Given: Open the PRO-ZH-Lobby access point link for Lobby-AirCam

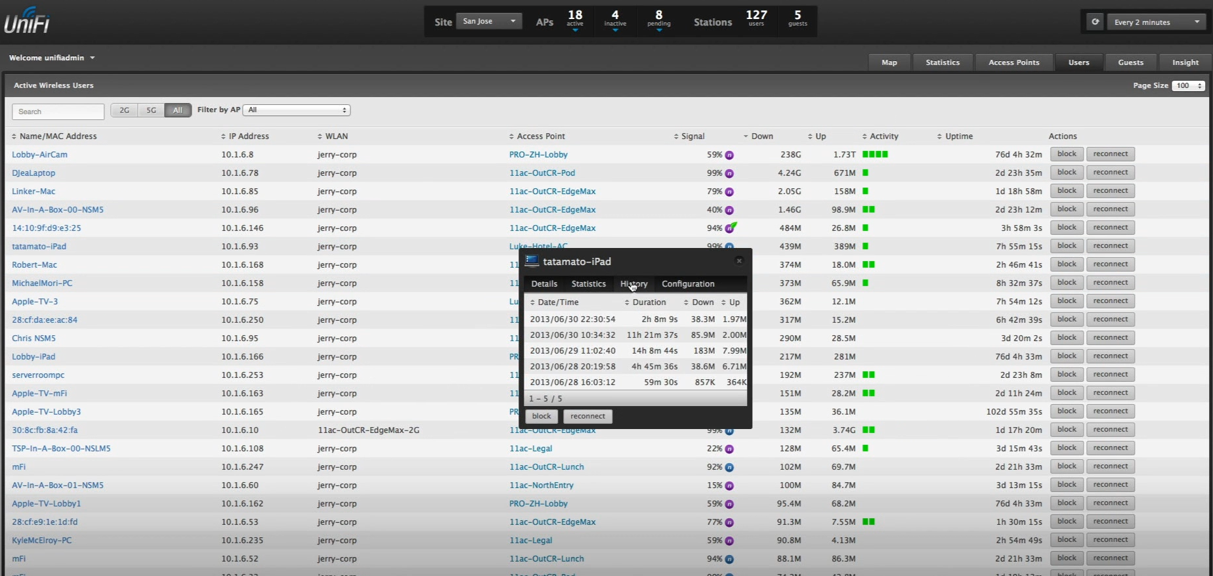Looking at the screenshot, I should (538, 155).
